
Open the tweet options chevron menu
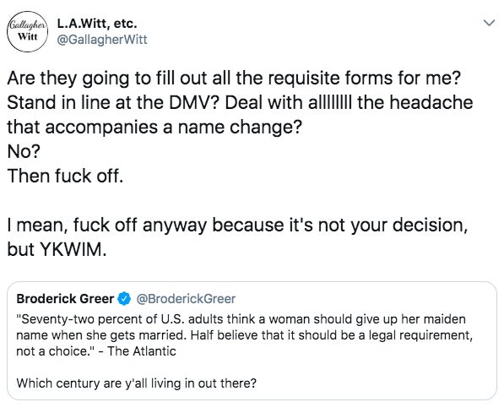coord(489,23)
